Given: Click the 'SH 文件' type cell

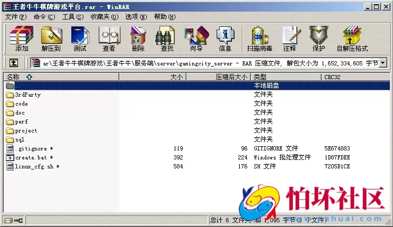Looking at the screenshot, I should pos(265,166).
